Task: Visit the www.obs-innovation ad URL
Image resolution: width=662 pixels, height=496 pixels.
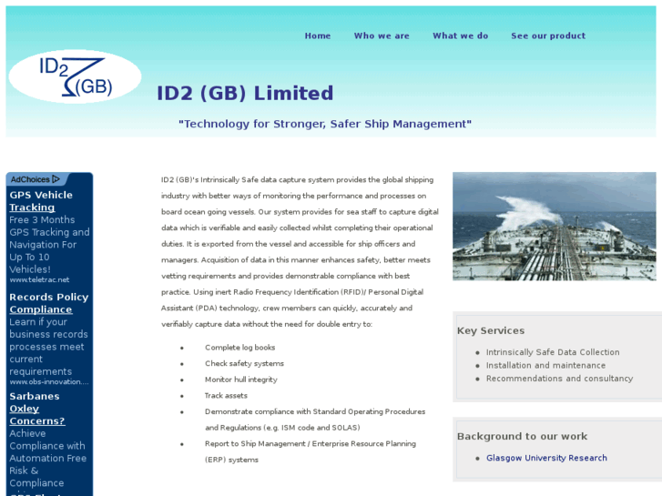Action: tap(49, 382)
